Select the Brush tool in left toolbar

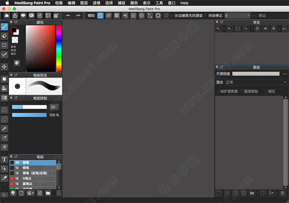4,27
